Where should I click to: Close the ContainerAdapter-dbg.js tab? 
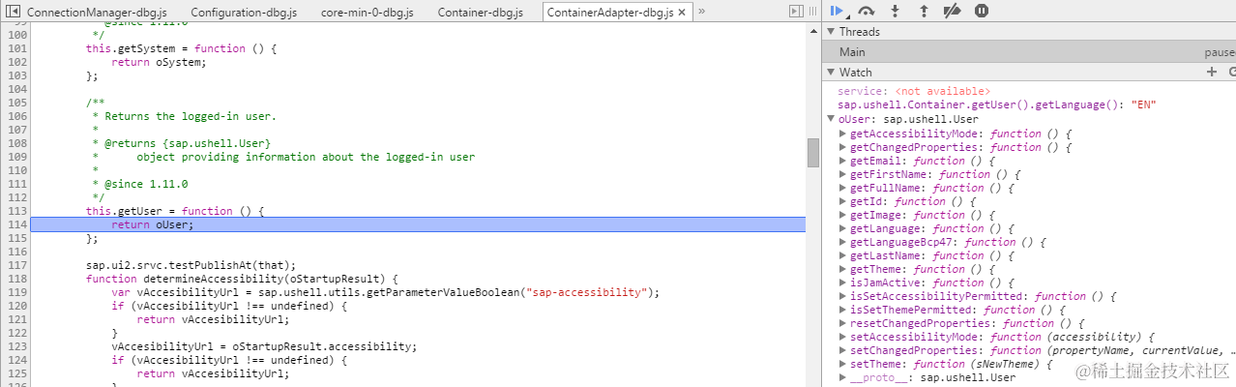click(x=682, y=12)
